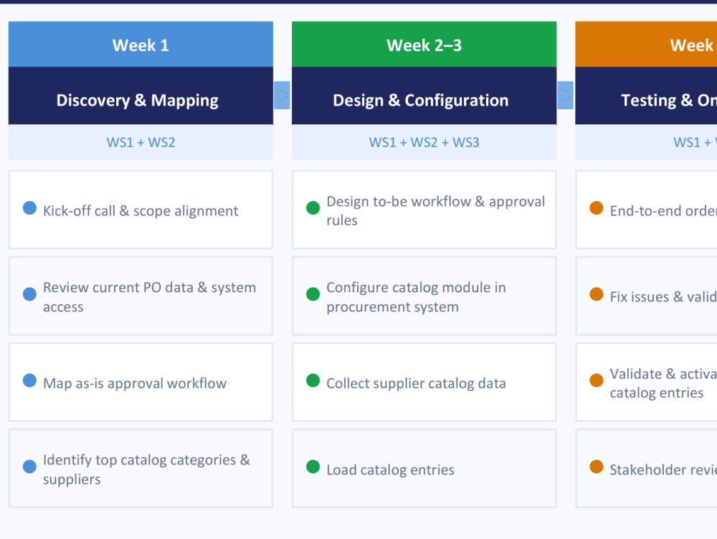717x539 pixels.
Task: Click blue bullet beside Map as-is approval workflow
Action: point(29,380)
